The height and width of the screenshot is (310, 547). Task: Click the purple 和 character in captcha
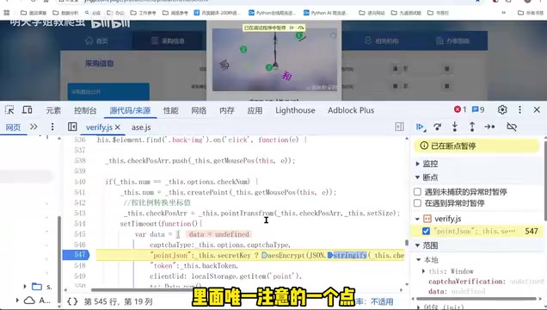(286, 76)
